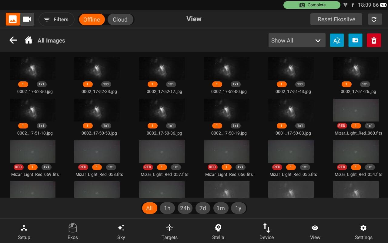This screenshot has height=243, width=388.
Task: Click Reset Ekoslive button
Action: click(x=336, y=19)
